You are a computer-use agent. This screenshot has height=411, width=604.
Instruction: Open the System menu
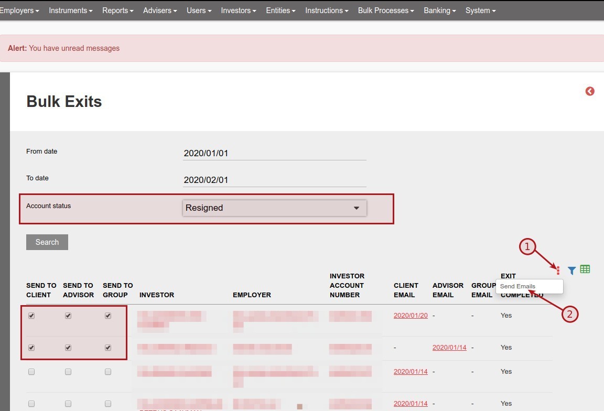[480, 10]
